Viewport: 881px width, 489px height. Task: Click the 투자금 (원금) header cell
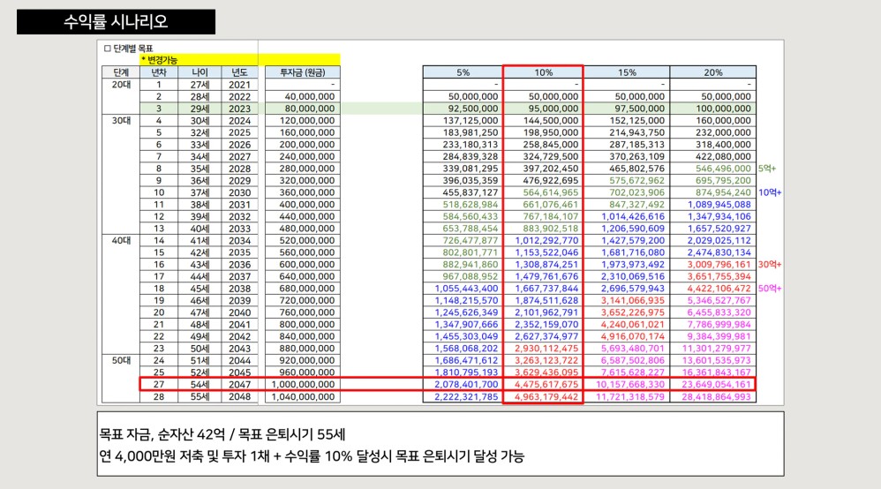(x=302, y=72)
